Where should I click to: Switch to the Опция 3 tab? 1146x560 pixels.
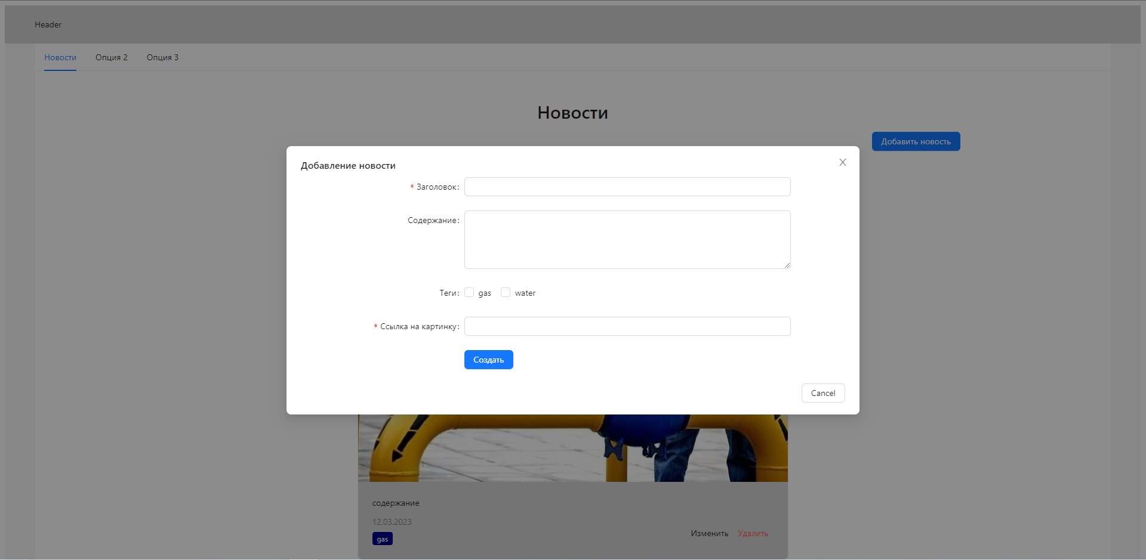click(162, 57)
